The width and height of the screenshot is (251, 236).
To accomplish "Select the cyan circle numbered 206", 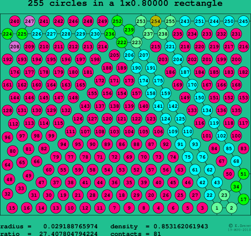I will coord(129,55).
